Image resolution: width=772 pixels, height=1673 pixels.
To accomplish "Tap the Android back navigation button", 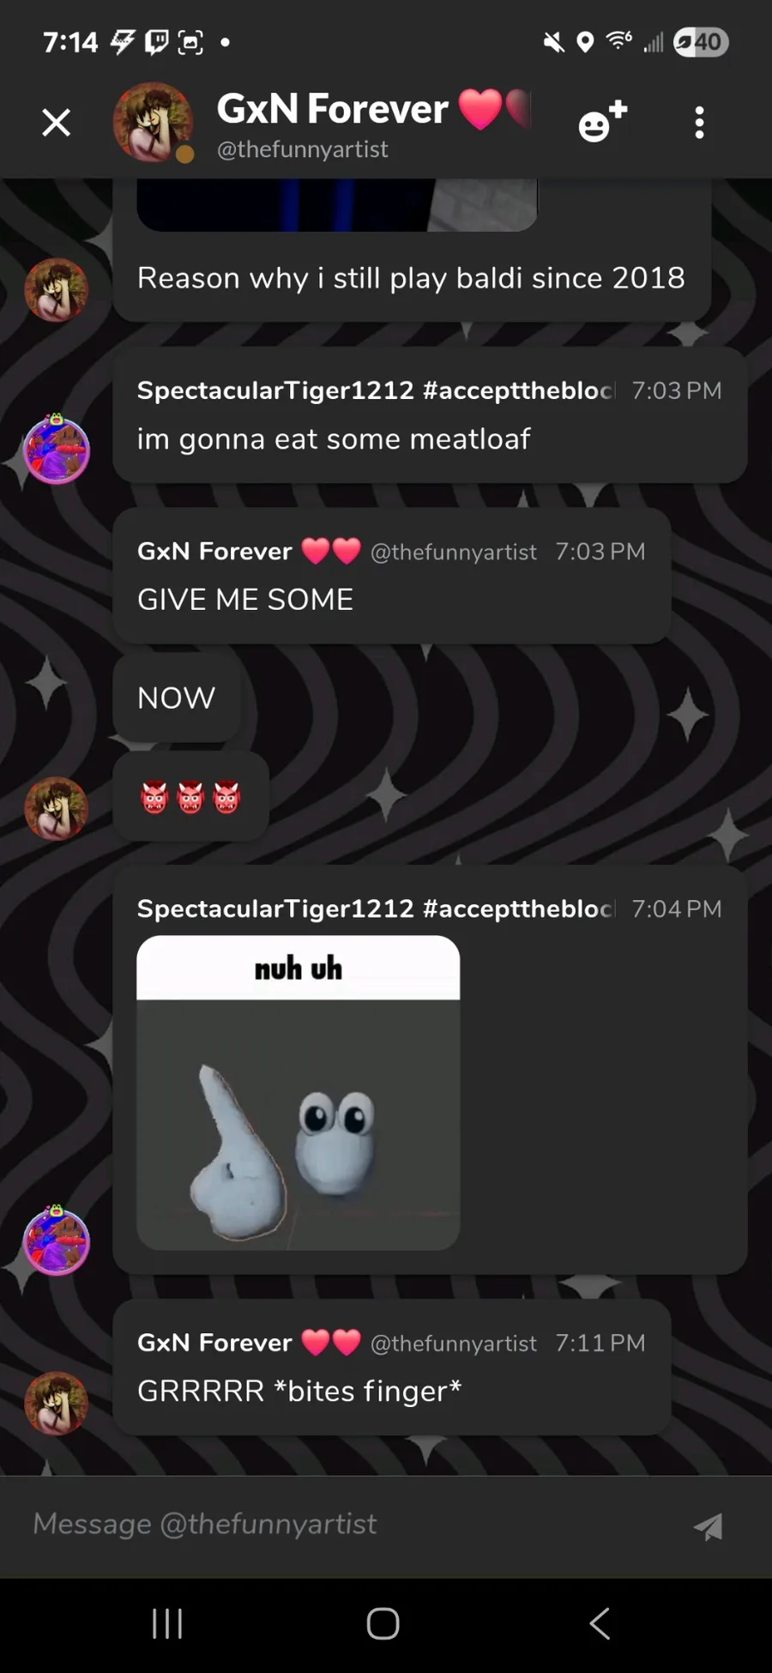I will pos(600,1623).
